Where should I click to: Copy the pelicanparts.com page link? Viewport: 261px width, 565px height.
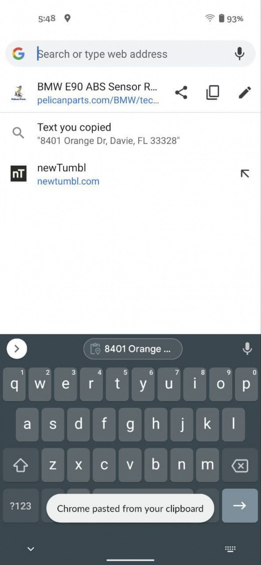tap(213, 93)
